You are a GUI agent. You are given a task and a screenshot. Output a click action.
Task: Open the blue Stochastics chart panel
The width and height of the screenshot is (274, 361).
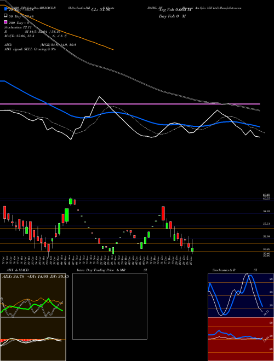tap(241, 295)
